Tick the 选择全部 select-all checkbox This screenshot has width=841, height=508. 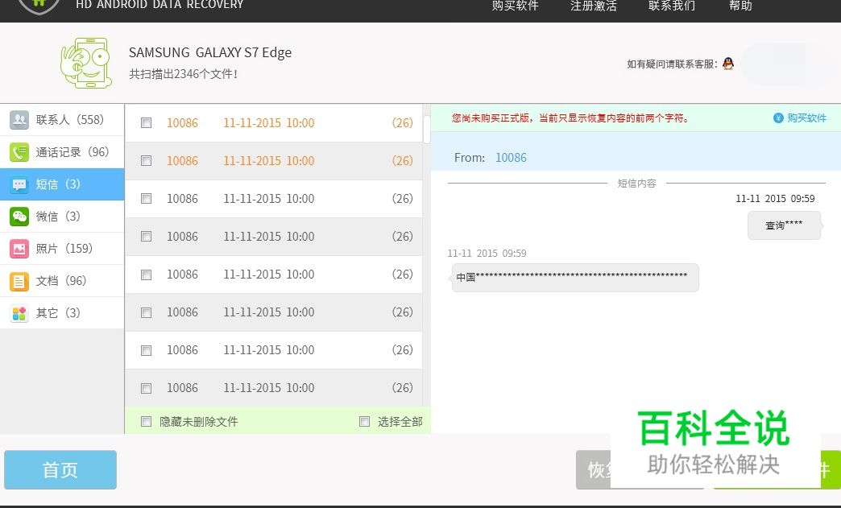click(x=365, y=422)
